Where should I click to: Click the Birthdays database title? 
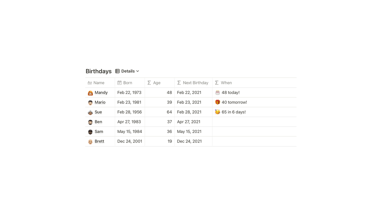click(x=98, y=71)
